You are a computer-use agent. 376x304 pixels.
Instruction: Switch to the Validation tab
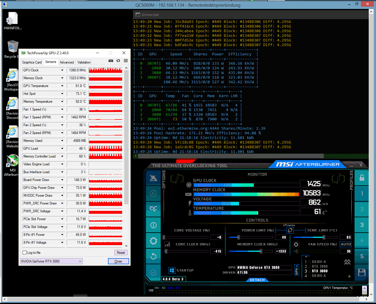coord(84,62)
